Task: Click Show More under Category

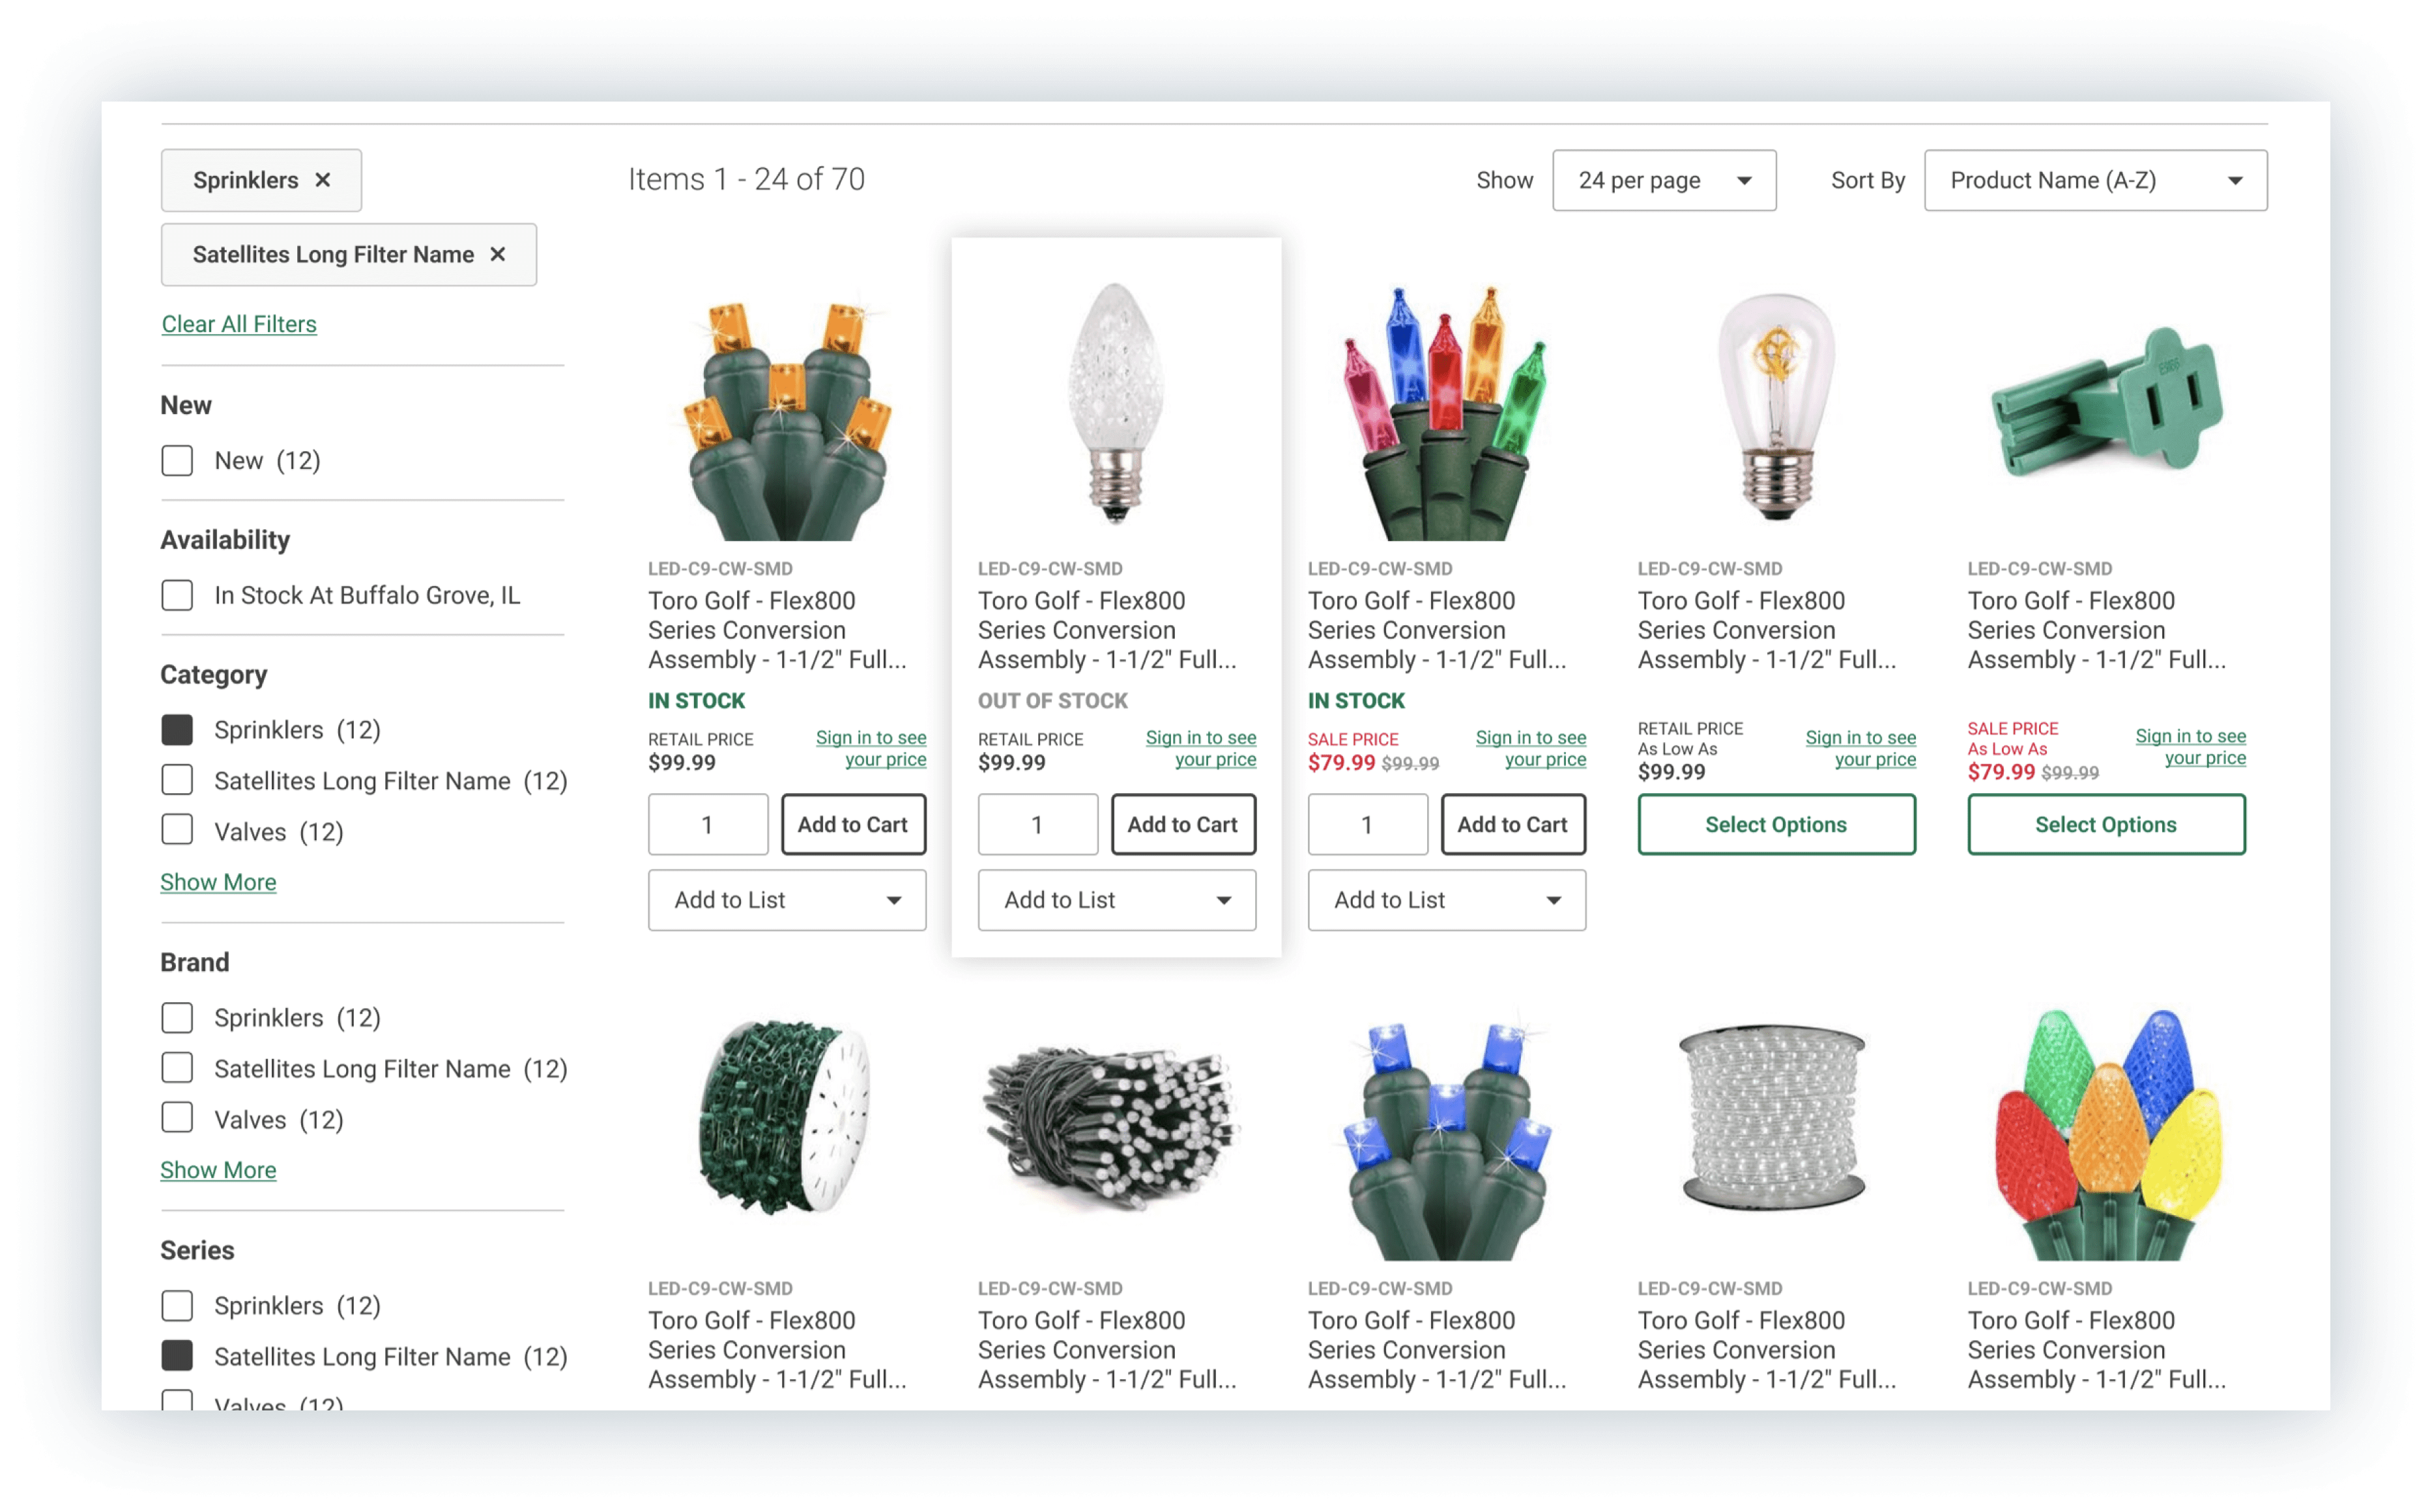Action: click(218, 882)
